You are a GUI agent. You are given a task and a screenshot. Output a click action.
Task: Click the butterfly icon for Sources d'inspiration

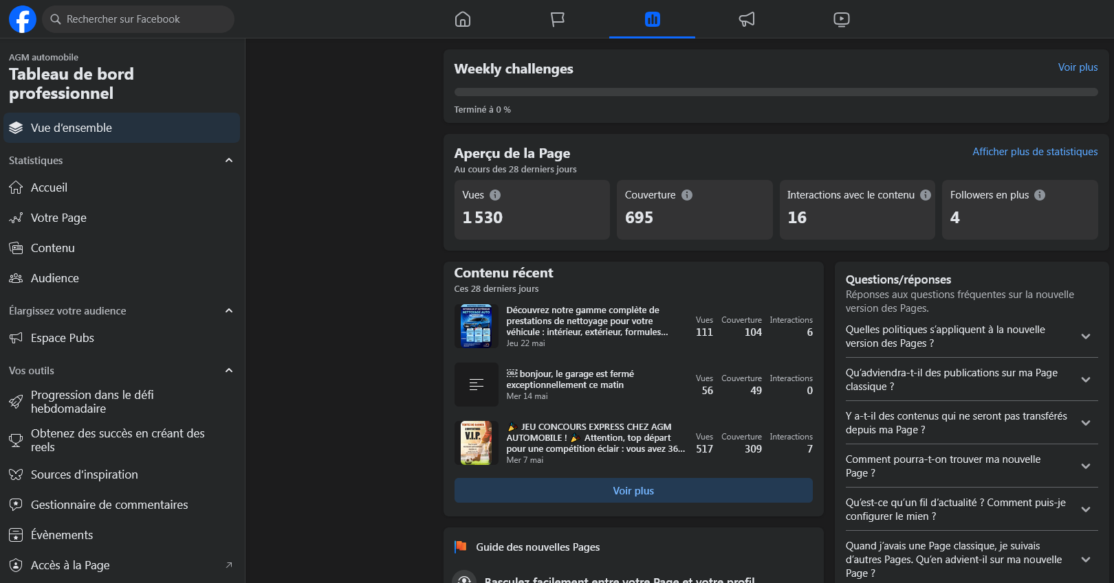16,475
